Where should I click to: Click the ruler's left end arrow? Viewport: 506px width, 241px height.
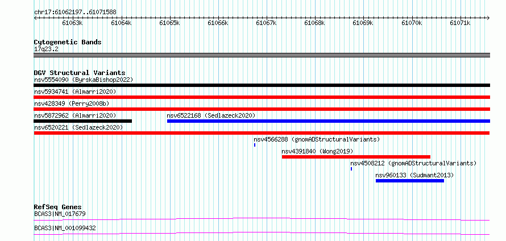click(x=35, y=18)
